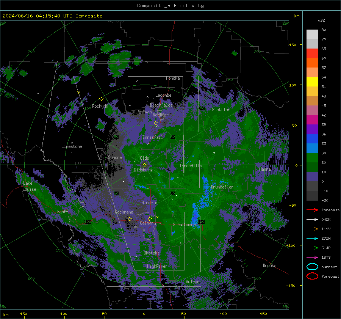Click the Lacombe map label

point(163,95)
